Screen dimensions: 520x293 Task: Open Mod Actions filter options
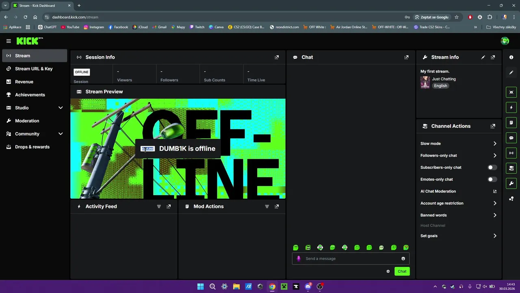coord(267,206)
